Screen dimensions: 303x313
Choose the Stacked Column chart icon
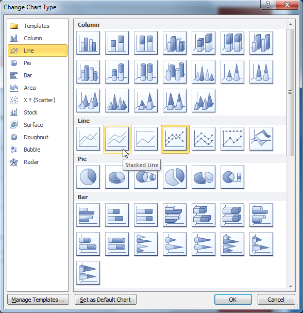tap(117, 43)
